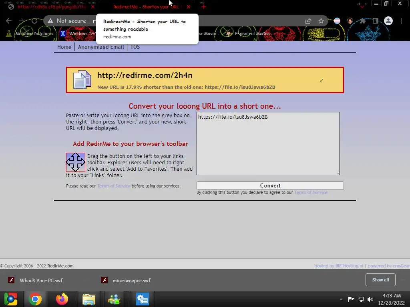
Task: Click the RedirMe four-arrow bookmarklet button
Action: click(76, 162)
